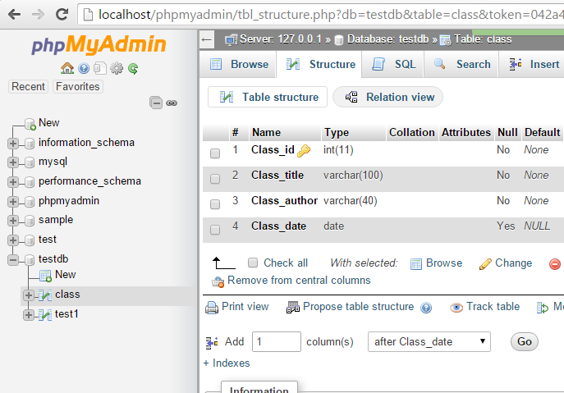
Task: Click the New database icon in tree
Action: [30, 124]
